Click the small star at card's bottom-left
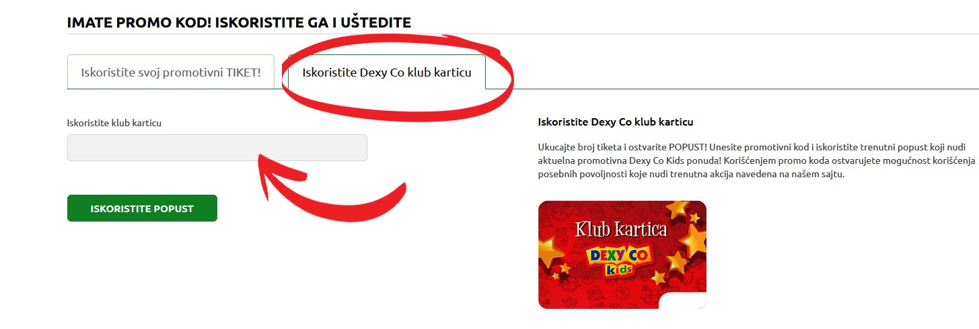Image resolution: width=979 pixels, height=329 pixels. (554, 275)
